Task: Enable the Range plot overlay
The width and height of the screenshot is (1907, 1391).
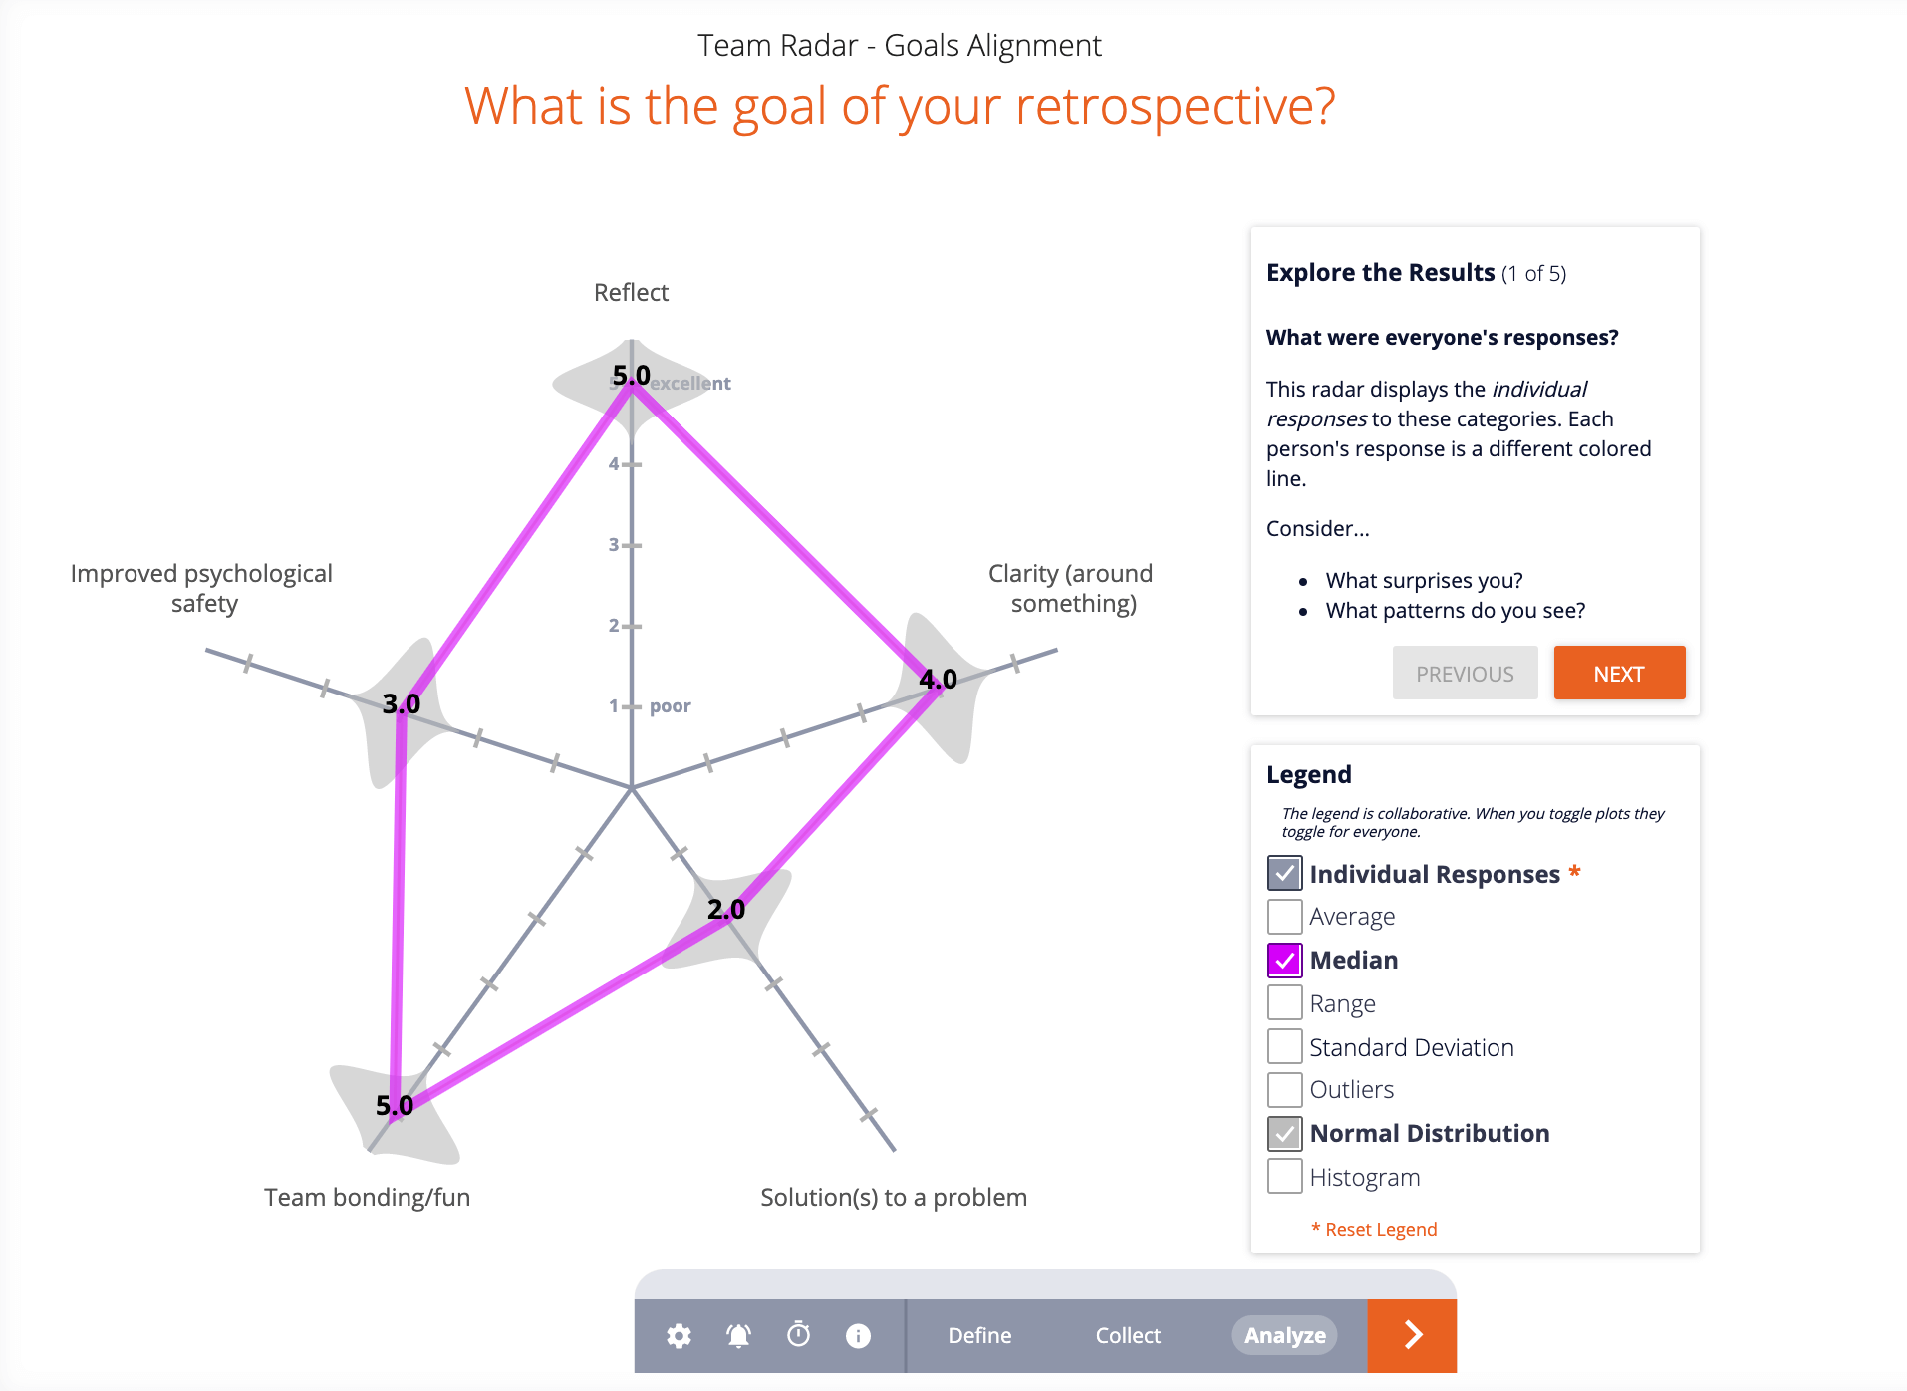Action: click(1284, 1002)
